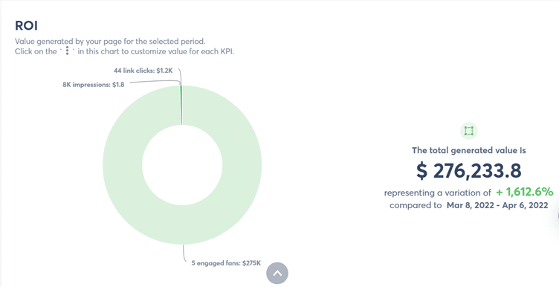Click the green square ROI icon
This screenshot has height=287, width=559.
468,131
